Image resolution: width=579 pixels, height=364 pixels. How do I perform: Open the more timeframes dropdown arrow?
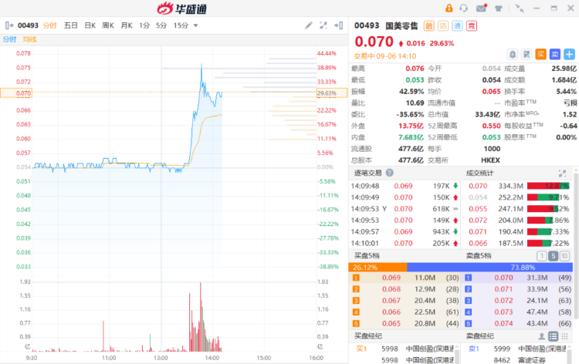click(196, 25)
